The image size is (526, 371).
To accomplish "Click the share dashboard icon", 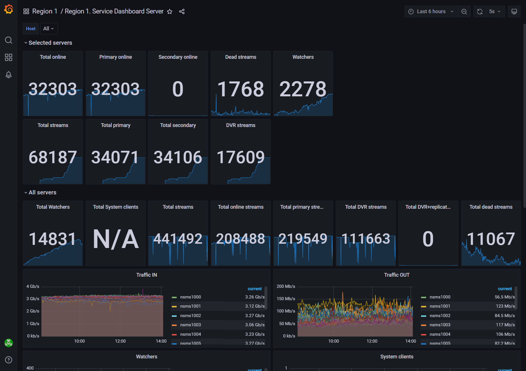I will (x=182, y=11).
